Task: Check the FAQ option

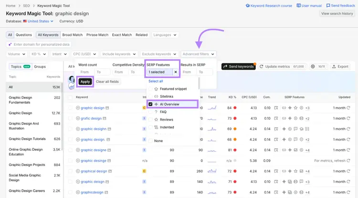Action: tap(150, 112)
